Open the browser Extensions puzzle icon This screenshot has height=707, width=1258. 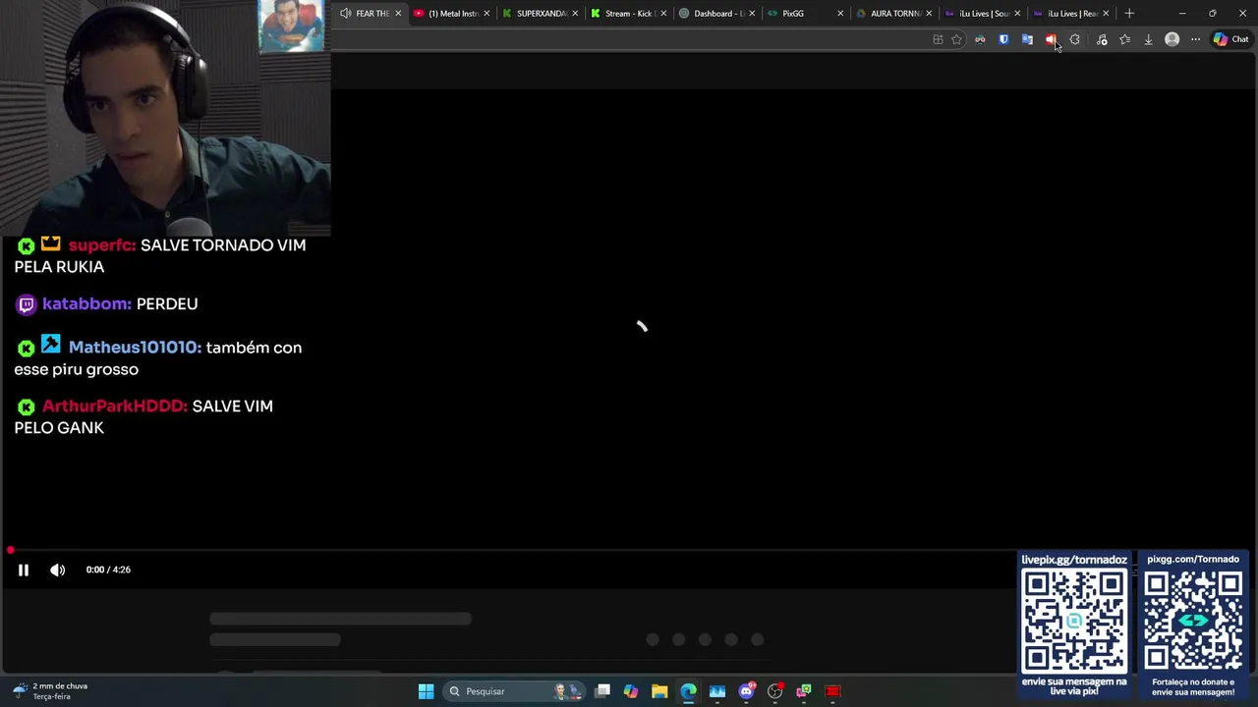click(x=1074, y=39)
